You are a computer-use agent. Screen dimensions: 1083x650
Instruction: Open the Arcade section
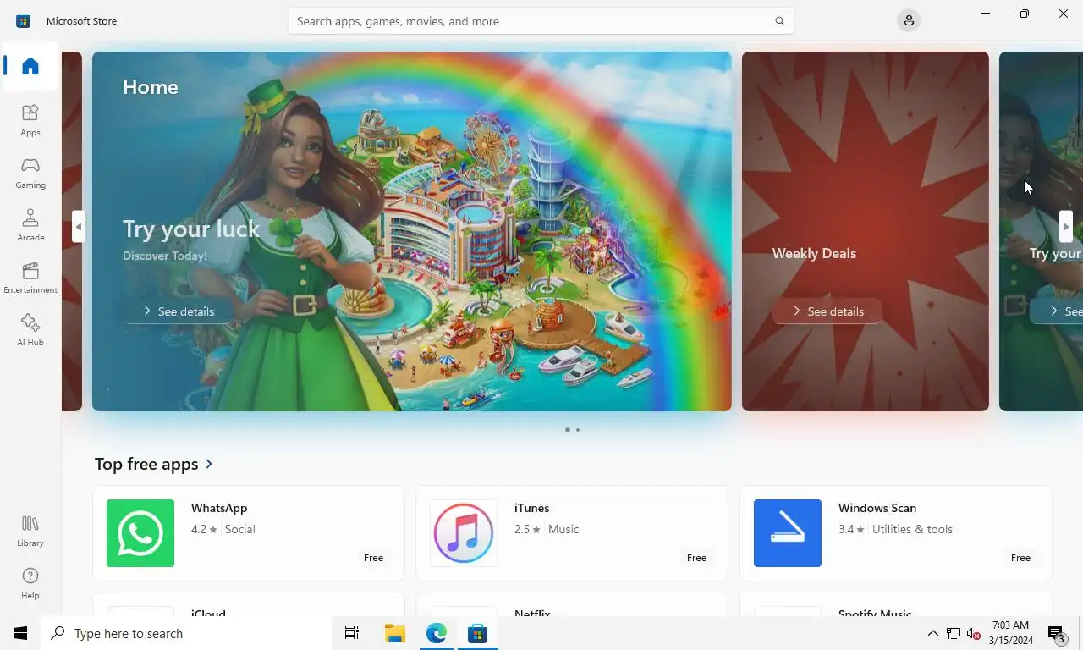pyautogui.click(x=30, y=225)
